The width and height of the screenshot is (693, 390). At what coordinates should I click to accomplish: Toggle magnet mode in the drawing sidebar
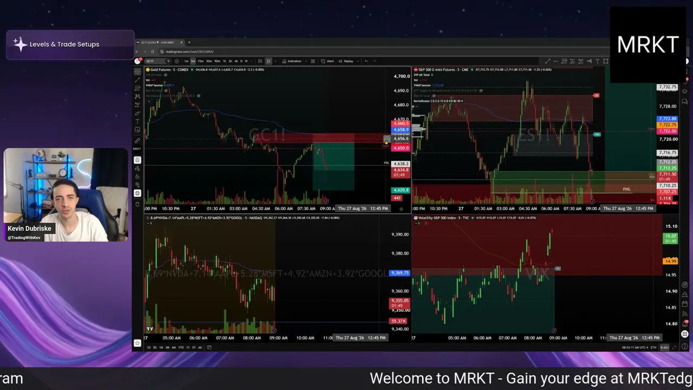point(138,160)
